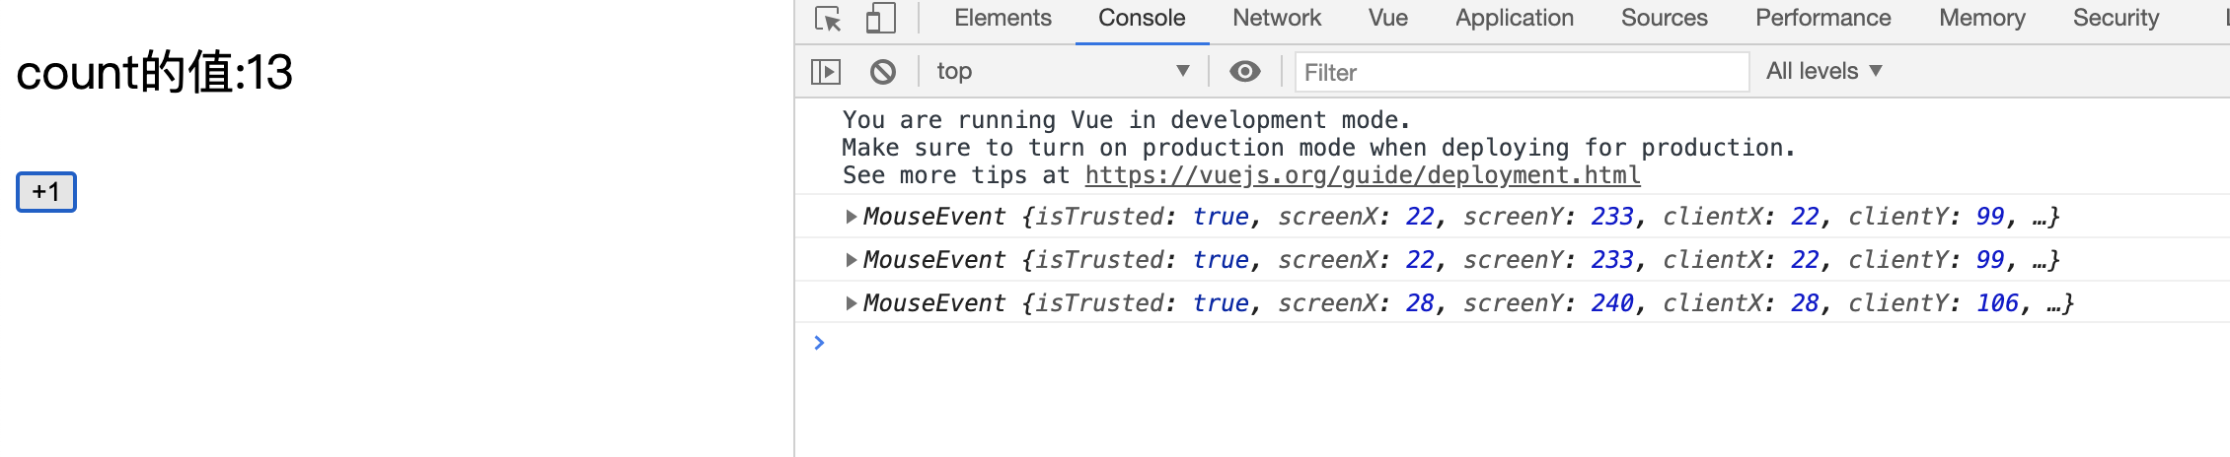Open the All levels dropdown
The height and width of the screenshot is (457, 2230).
pyautogui.click(x=1824, y=71)
